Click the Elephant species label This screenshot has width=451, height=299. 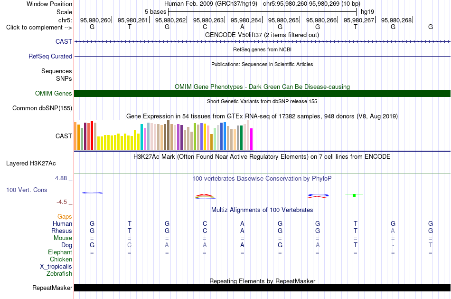coord(60,252)
